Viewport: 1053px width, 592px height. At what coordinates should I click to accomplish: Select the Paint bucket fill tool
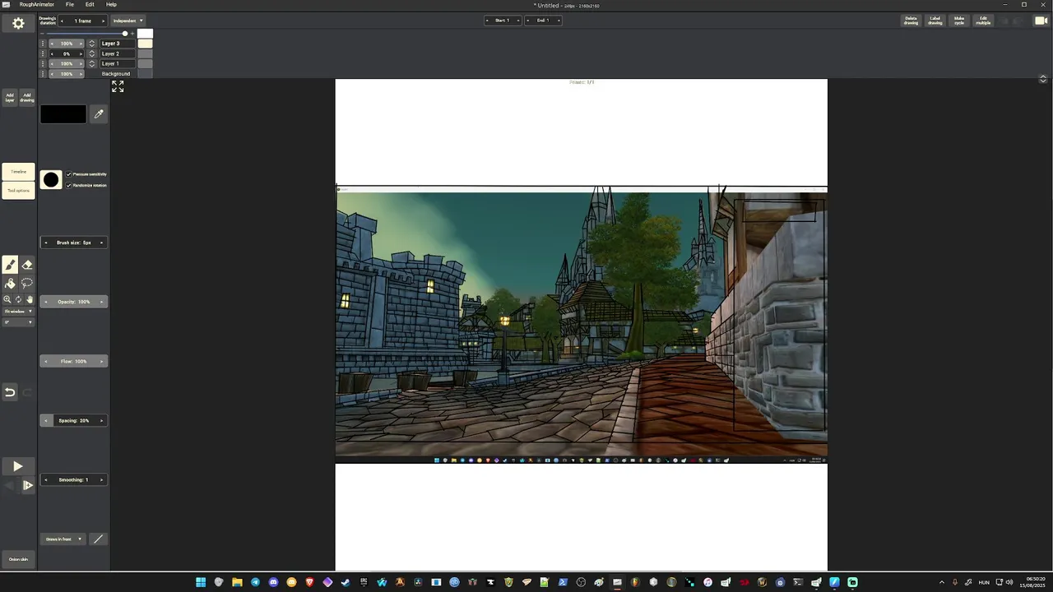point(10,284)
